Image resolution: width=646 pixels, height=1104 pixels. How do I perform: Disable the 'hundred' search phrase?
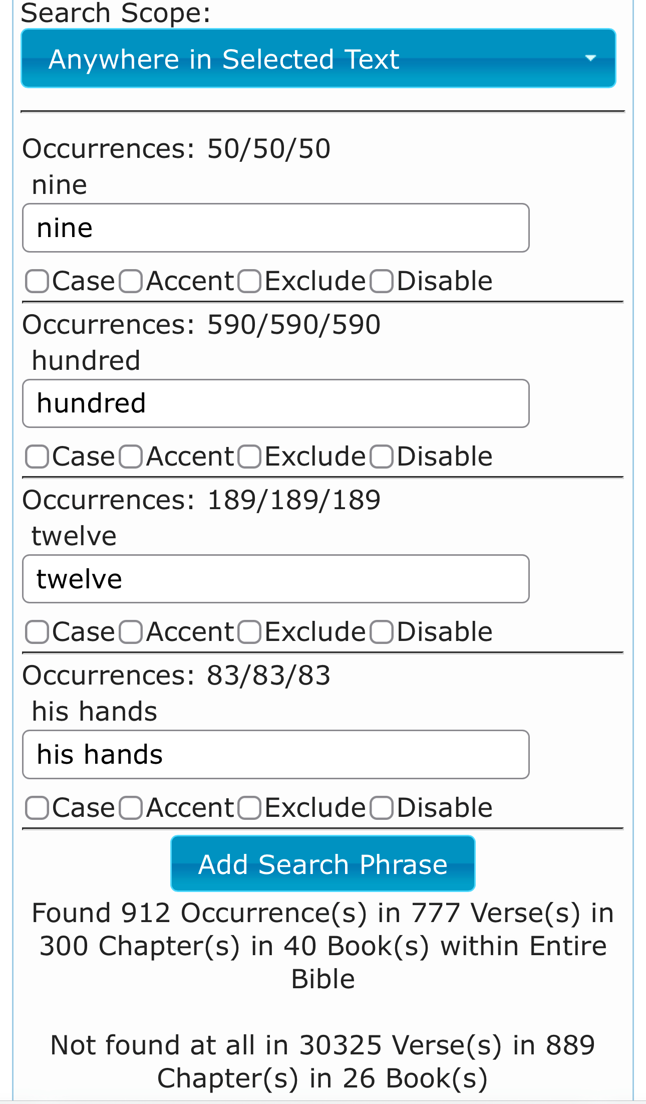click(x=382, y=457)
